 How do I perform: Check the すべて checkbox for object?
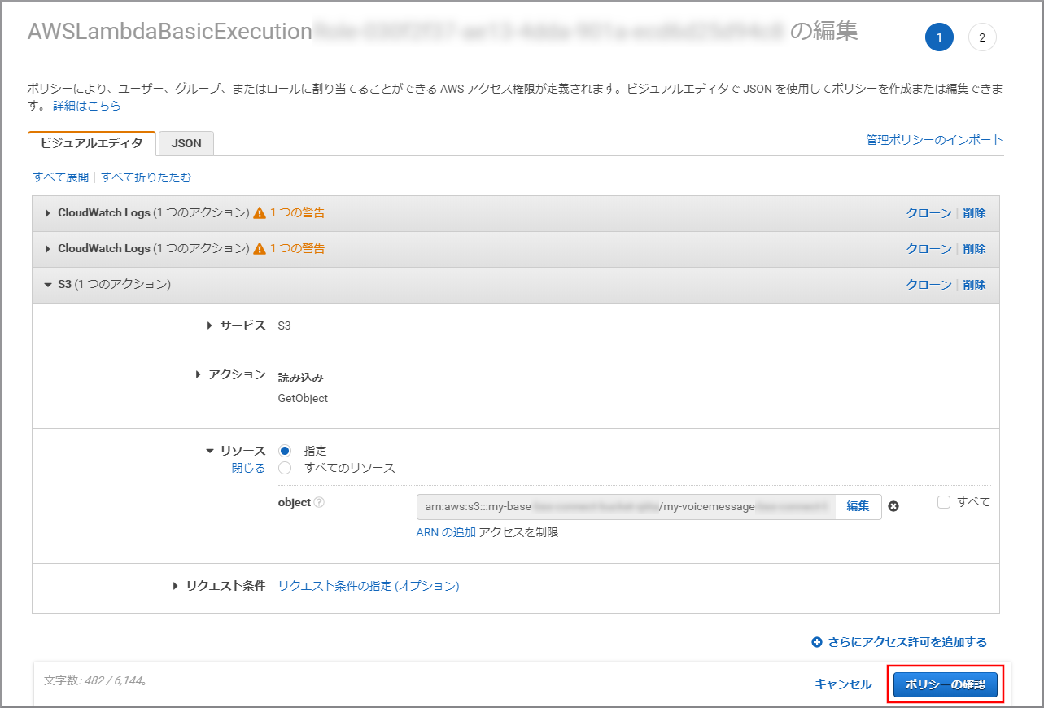tap(944, 502)
